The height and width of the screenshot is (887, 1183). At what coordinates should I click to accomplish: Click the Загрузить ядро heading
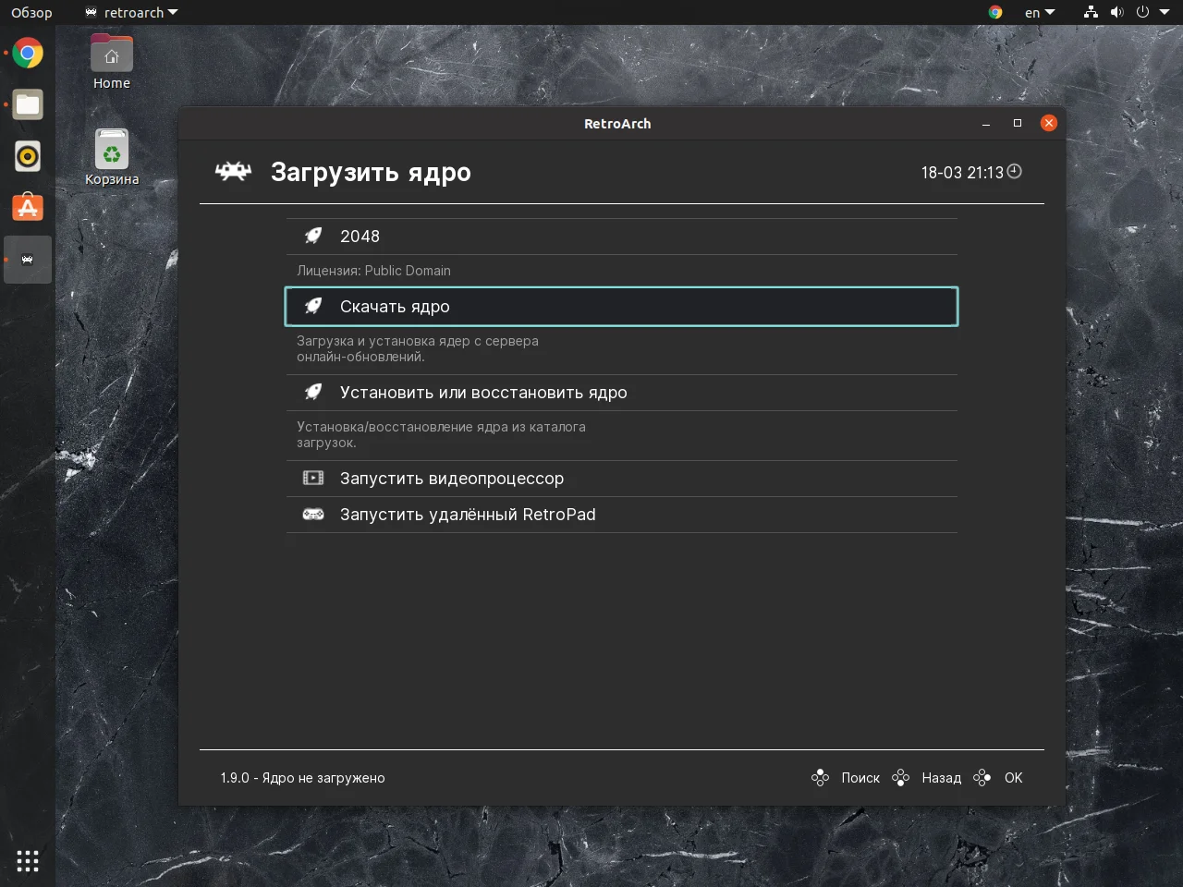click(x=371, y=173)
